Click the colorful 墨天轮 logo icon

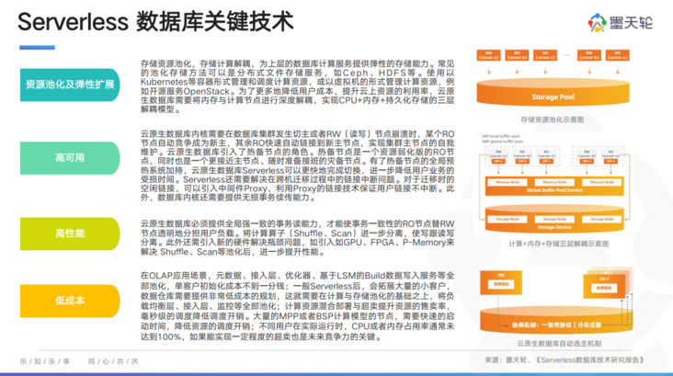point(597,22)
